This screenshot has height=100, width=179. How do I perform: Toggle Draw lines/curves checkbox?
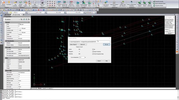[x=166, y=25]
